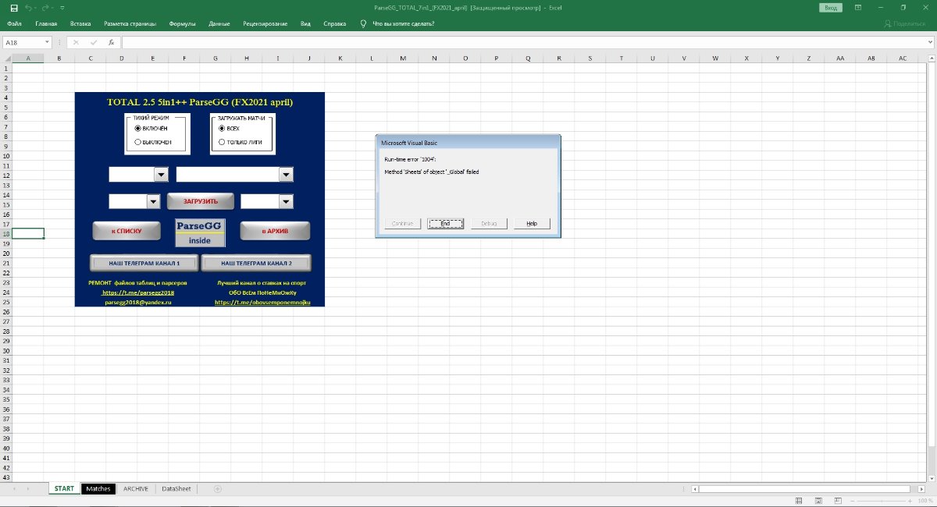This screenshot has height=507, width=937.
Task: Click the Share (Поделиться) person icon
Action: coord(888,23)
